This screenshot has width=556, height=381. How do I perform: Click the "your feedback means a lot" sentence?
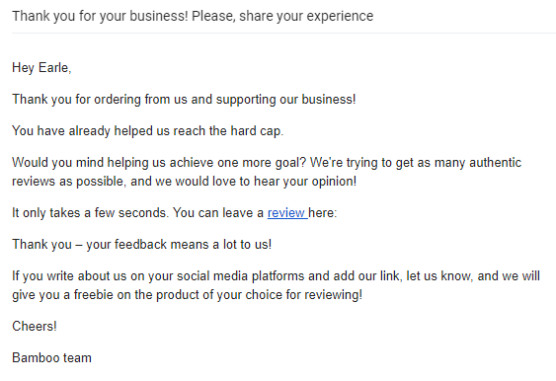click(179, 244)
